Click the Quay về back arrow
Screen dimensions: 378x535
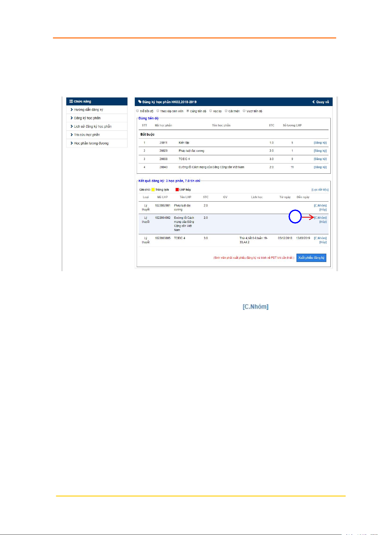point(313,102)
